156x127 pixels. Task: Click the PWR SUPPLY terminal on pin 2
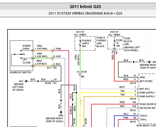[147, 93]
